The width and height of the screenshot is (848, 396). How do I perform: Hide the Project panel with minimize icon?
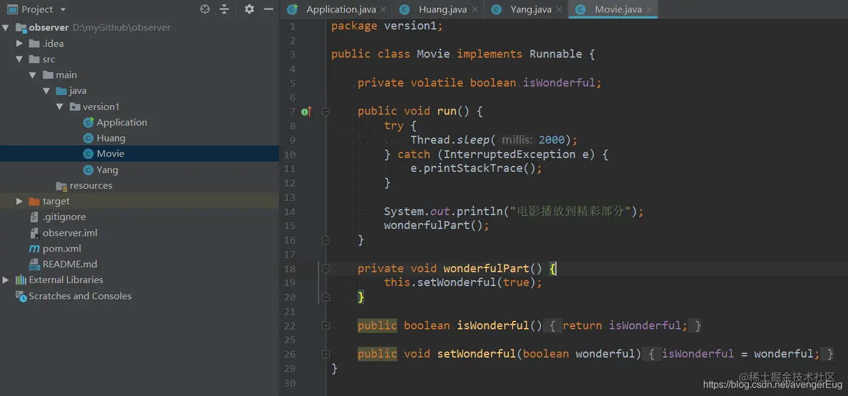coord(269,9)
